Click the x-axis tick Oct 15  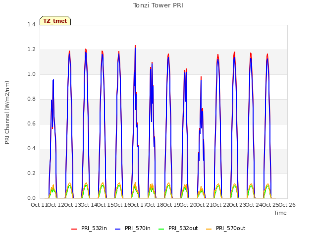click(x=106, y=205)
